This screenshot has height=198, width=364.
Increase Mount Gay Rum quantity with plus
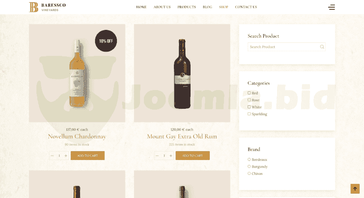[171, 156]
